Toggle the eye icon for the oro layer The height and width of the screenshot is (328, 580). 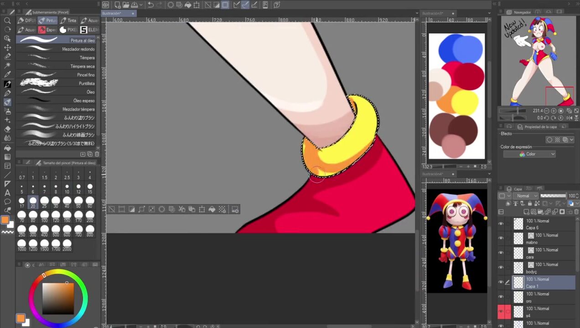[501, 297]
